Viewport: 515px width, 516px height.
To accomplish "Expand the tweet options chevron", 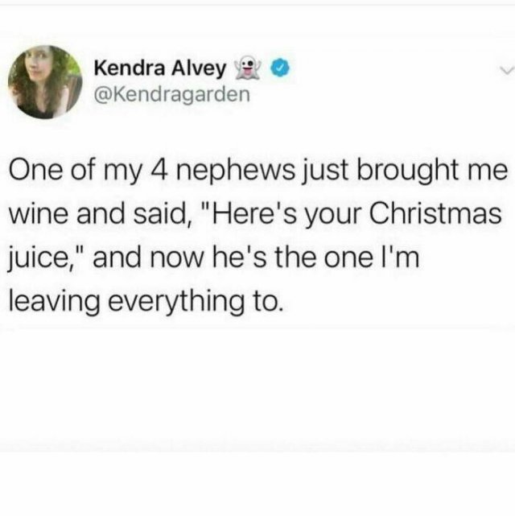I will click(505, 71).
